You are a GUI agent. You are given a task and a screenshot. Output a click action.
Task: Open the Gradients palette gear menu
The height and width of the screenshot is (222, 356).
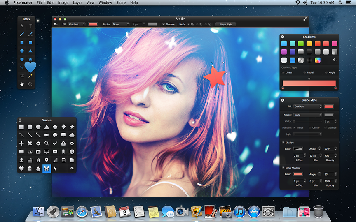pyautogui.click(x=335, y=60)
